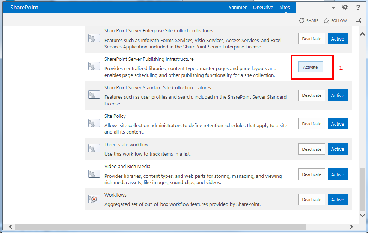The width and height of the screenshot is (368, 233).
Task: Open the help question mark icon
Action: click(x=358, y=8)
